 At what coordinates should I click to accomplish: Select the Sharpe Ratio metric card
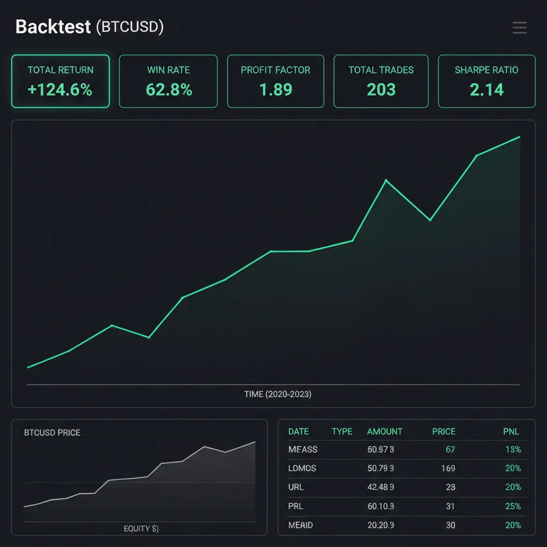[x=486, y=81]
